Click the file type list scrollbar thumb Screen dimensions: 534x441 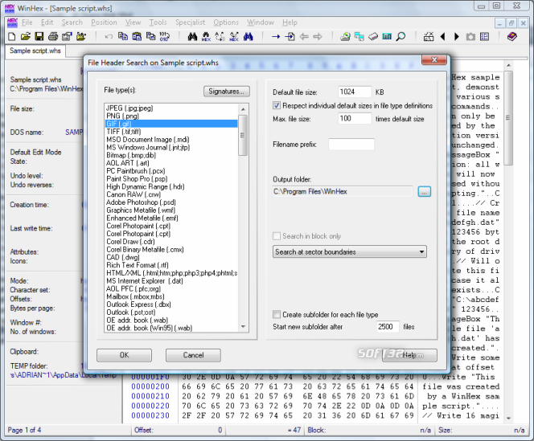pyautogui.click(x=243, y=136)
